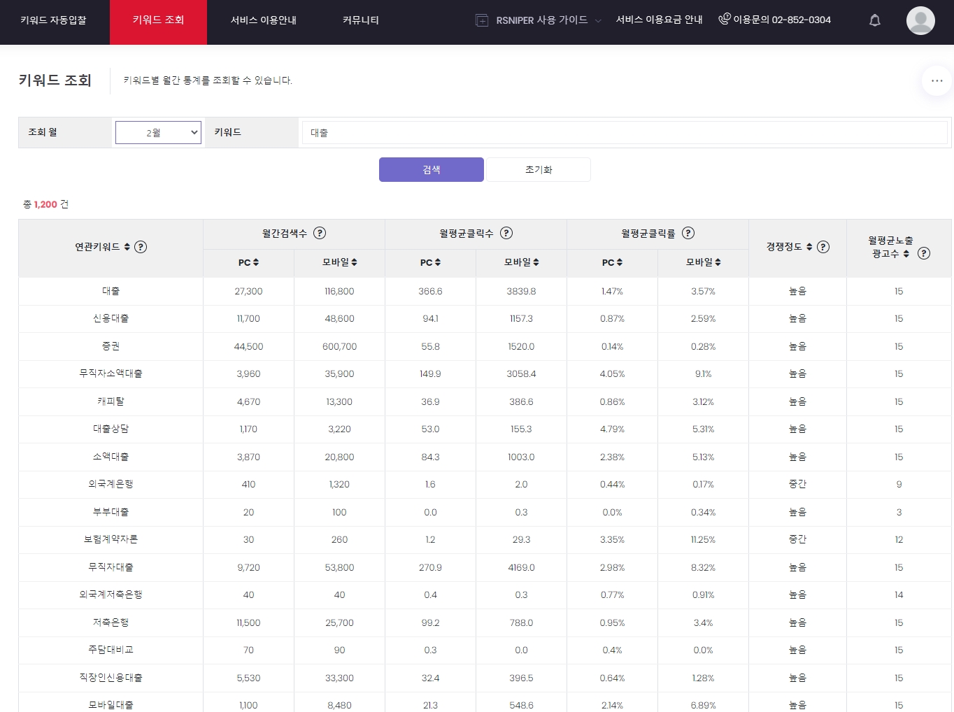The width and height of the screenshot is (954, 712).
Task: Click help icon next to 월평균클릭률
Action: pyautogui.click(x=688, y=234)
